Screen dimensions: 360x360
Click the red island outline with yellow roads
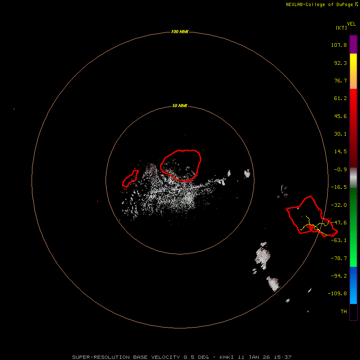click(x=312, y=216)
